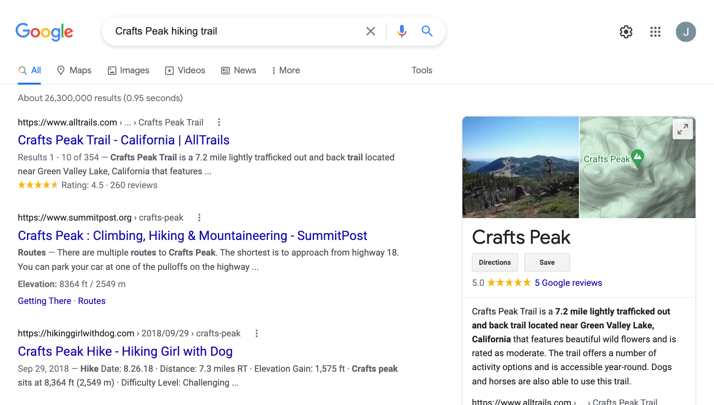Get Directions to Crafts Peak
The image size is (714, 405).
coord(495,262)
